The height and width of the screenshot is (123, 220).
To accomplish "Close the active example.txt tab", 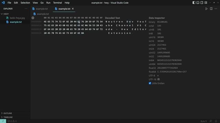I will coord(73,9).
